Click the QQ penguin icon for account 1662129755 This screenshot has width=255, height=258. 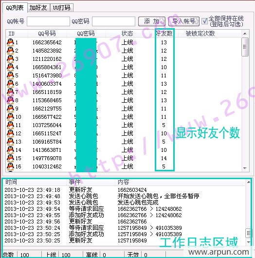point(10,109)
